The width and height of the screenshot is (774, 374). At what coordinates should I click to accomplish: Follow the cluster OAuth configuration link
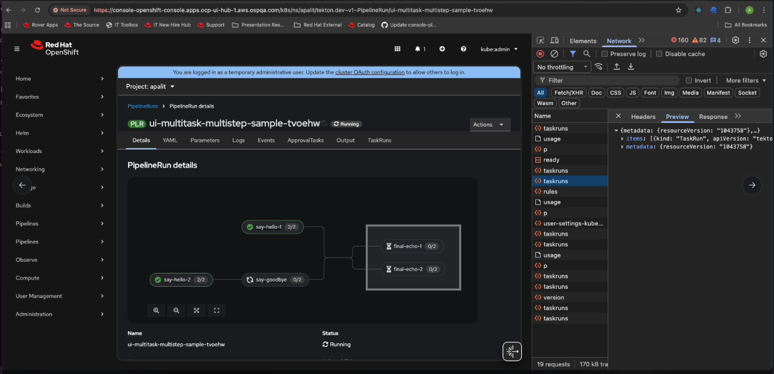coord(369,72)
